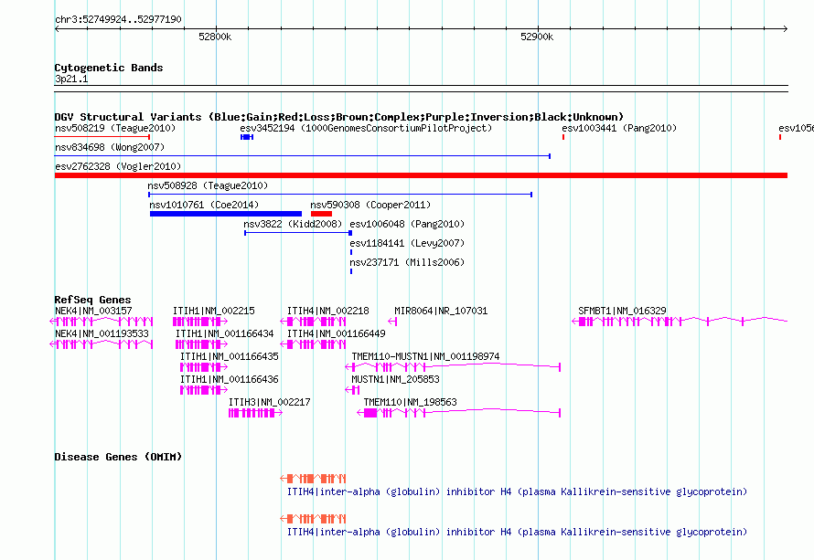The width and height of the screenshot is (814, 560).
Task: Open ITIH1|NM_001166436 transcript label
Action: (229, 379)
